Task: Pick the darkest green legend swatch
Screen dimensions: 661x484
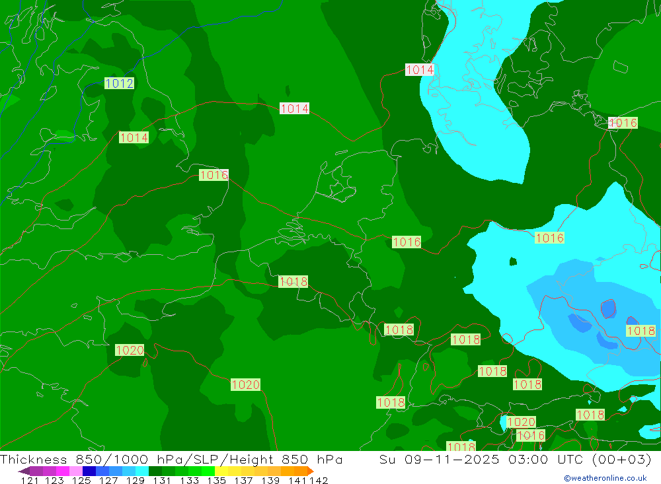Action: point(155,471)
